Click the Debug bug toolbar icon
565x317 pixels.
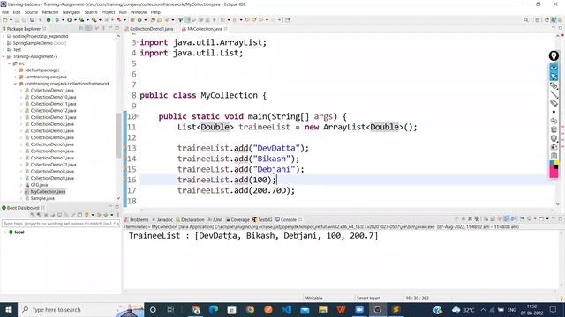pyautogui.click(x=56, y=20)
